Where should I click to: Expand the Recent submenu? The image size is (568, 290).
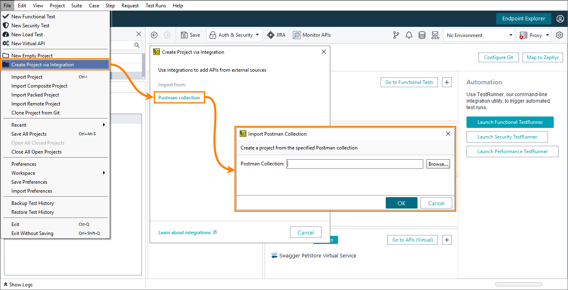55,125
